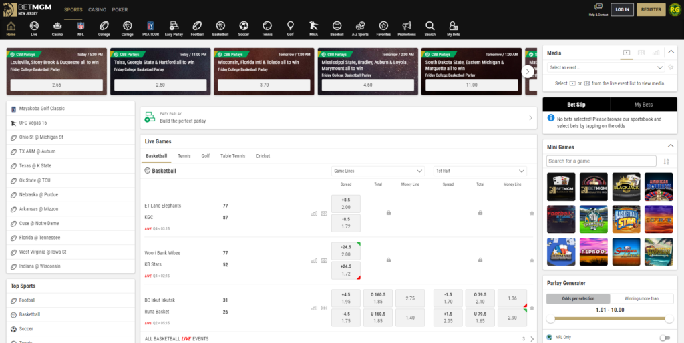Open stats icon for ET Land Elephants game
The width and height of the screenshot is (684, 343).
coord(314,214)
